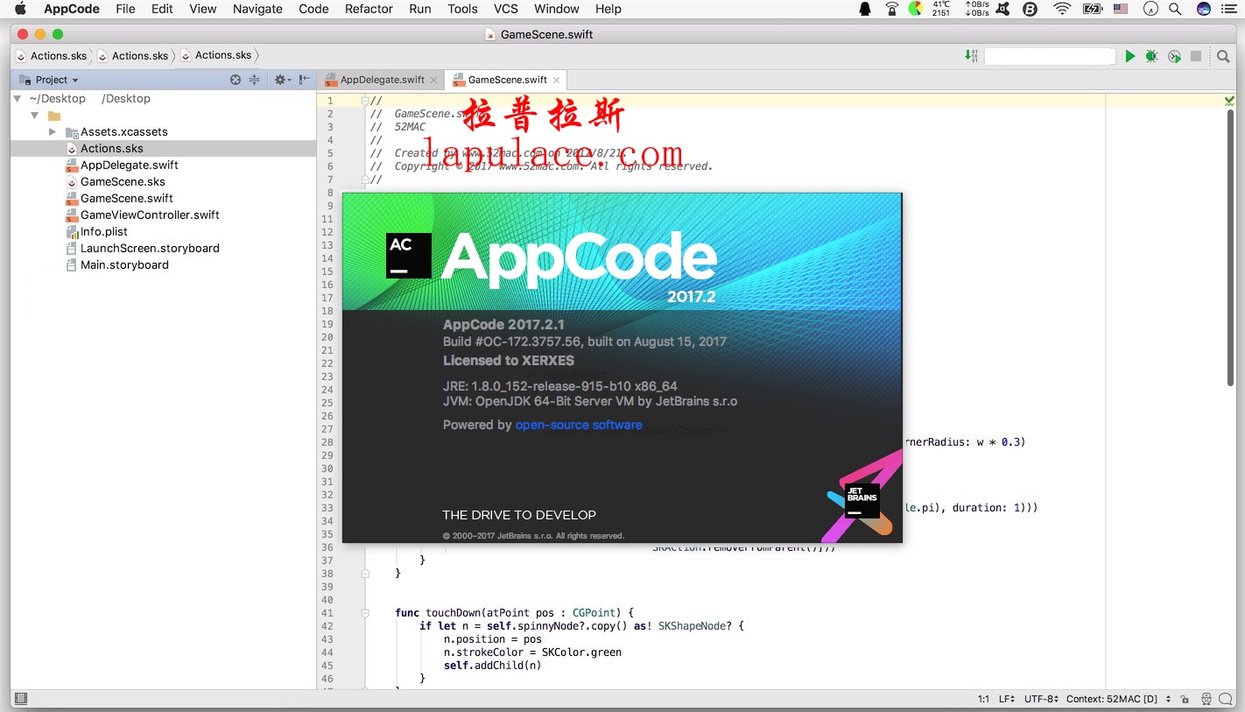The height and width of the screenshot is (712, 1245).
Task: Open Search Everywhere magnifier in the toolbar
Action: tap(1223, 56)
